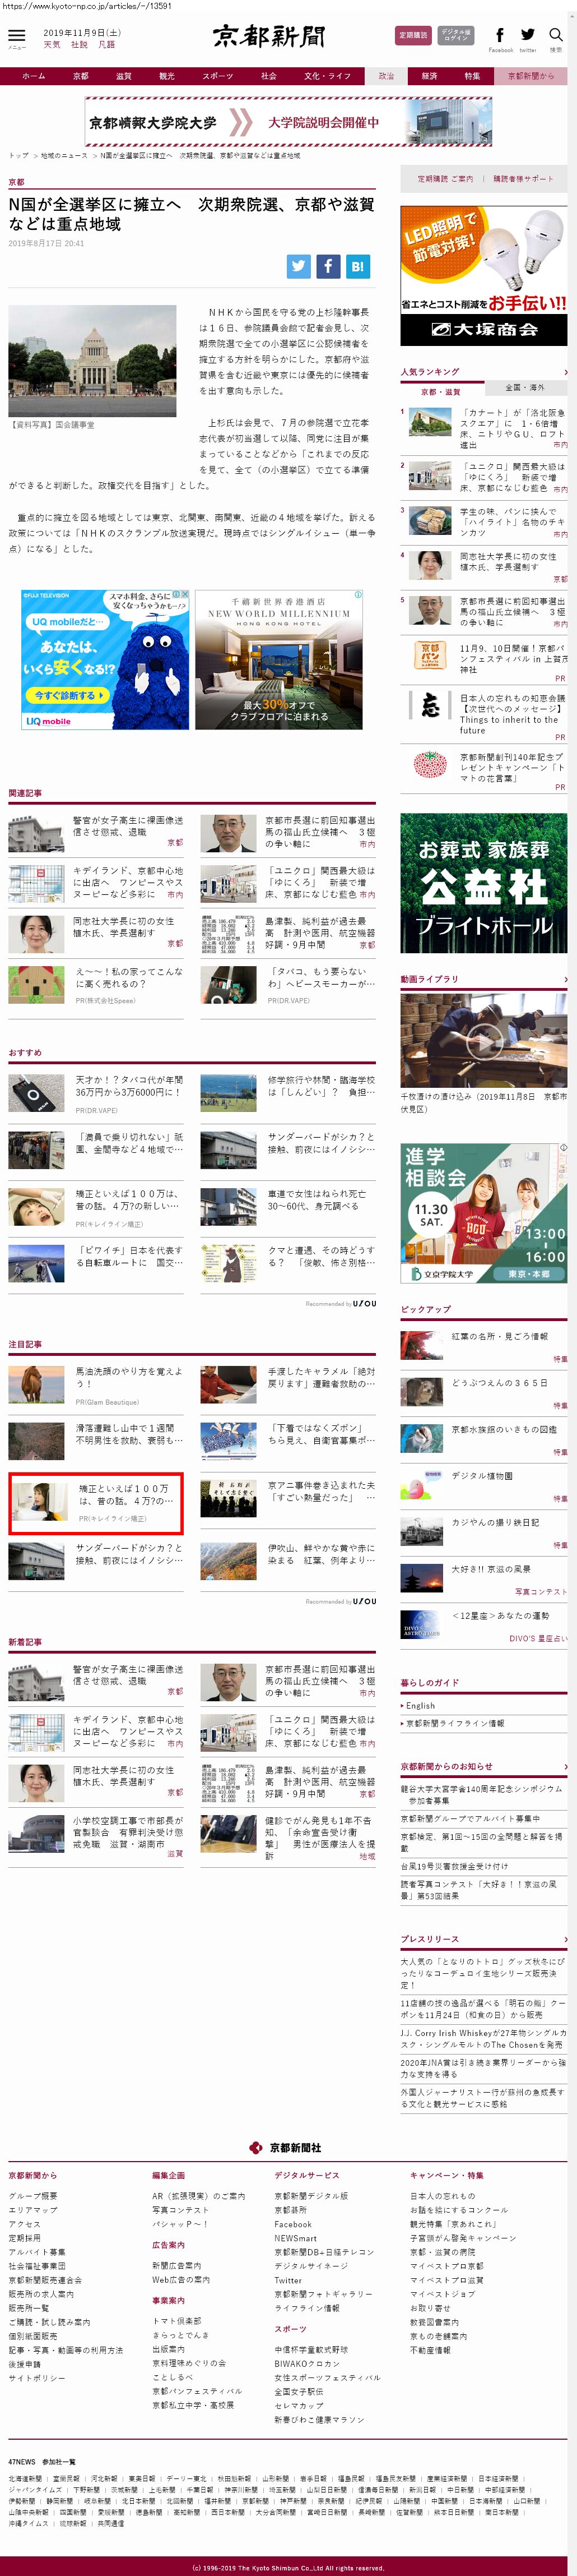Switch ranking to 全国・海外 tab
This screenshot has width=577, height=2576.
[524, 387]
